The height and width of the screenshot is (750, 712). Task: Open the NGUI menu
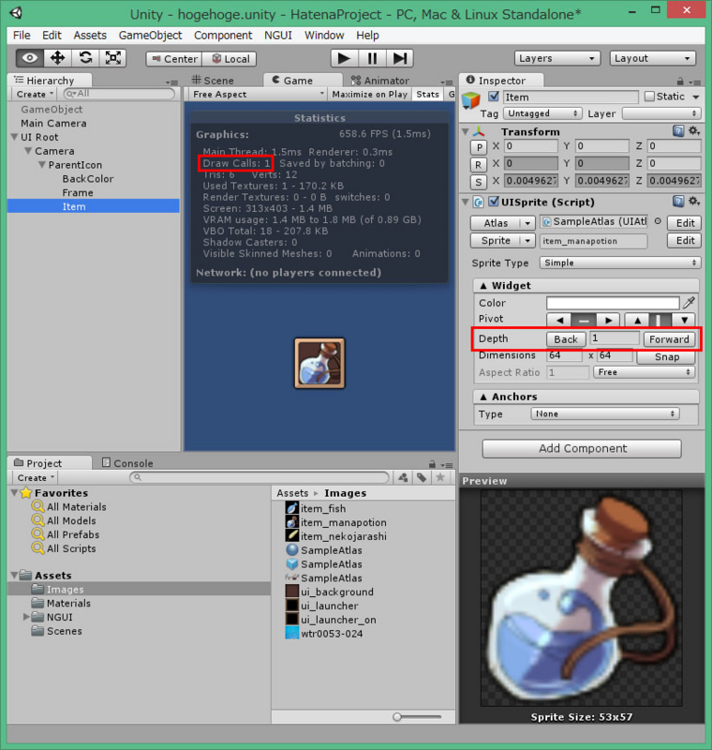(278, 36)
